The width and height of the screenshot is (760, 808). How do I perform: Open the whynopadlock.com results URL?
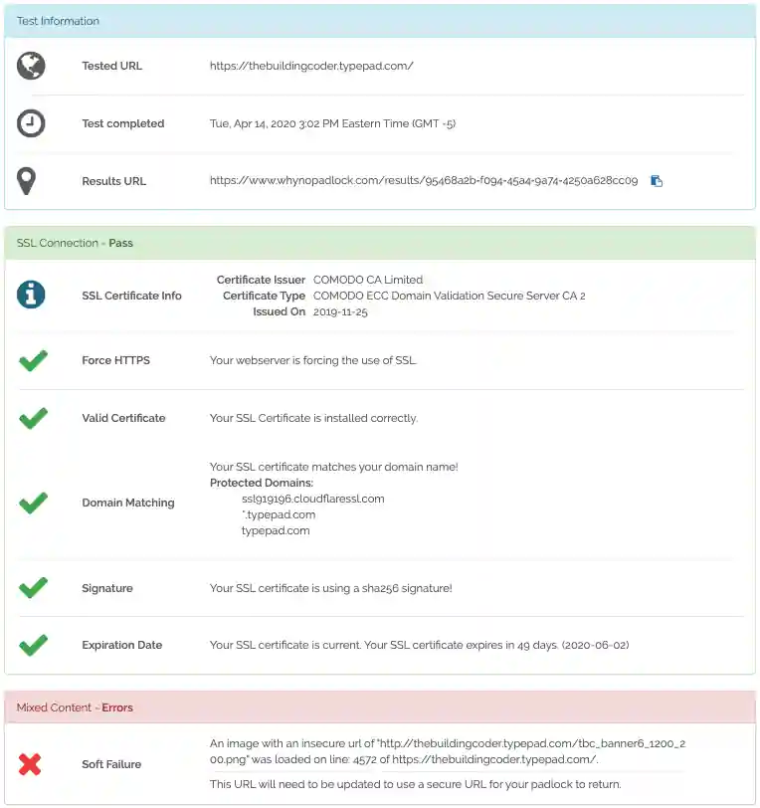click(424, 180)
